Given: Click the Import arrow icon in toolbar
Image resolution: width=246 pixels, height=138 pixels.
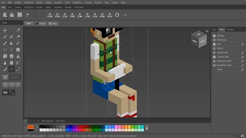Looking at the screenshot, I should pos(27,15).
